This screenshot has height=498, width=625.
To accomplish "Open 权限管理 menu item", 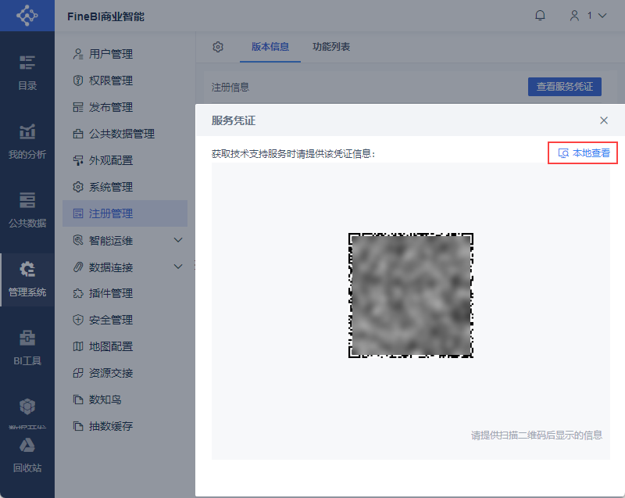I will pyautogui.click(x=125, y=81).
